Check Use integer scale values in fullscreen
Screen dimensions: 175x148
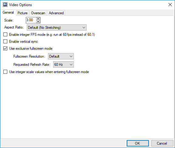coord(5,72)
